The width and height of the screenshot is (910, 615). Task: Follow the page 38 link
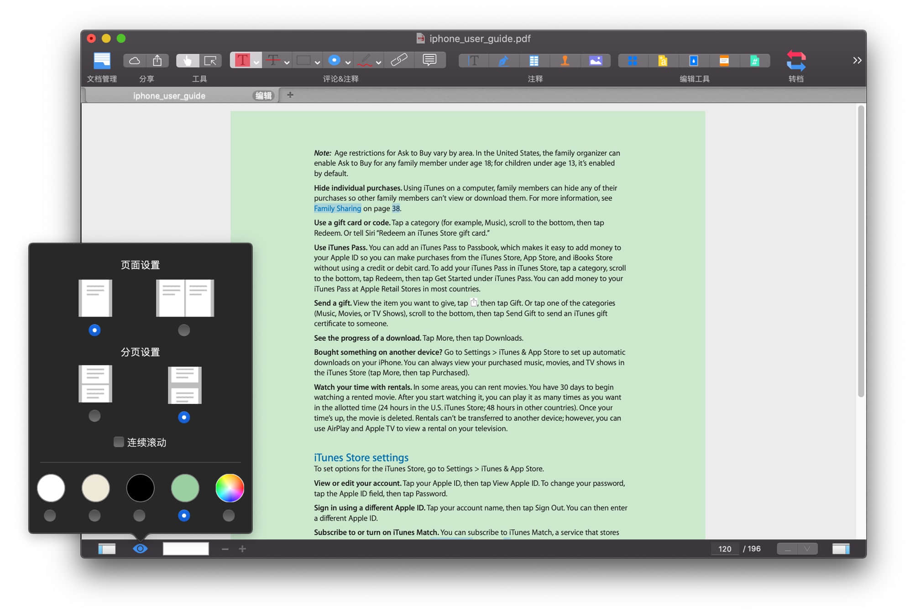click(x=396, y=208)
